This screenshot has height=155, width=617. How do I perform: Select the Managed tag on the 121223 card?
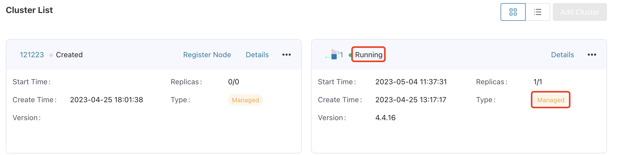point(245,100)
